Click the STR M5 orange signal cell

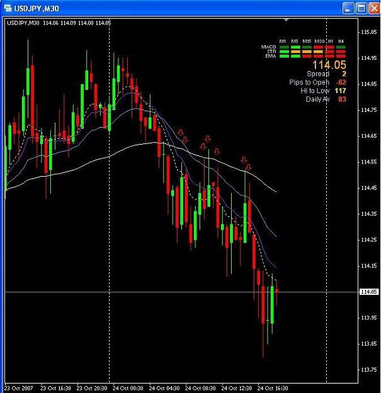295,52
